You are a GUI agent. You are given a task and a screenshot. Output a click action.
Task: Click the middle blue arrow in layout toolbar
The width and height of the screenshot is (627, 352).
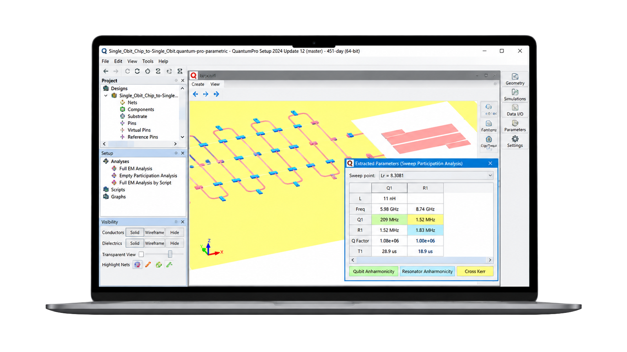(206, 94)
